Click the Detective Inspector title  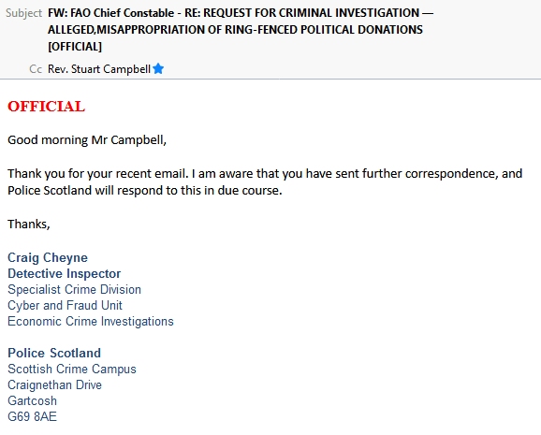tap(65, 273)
